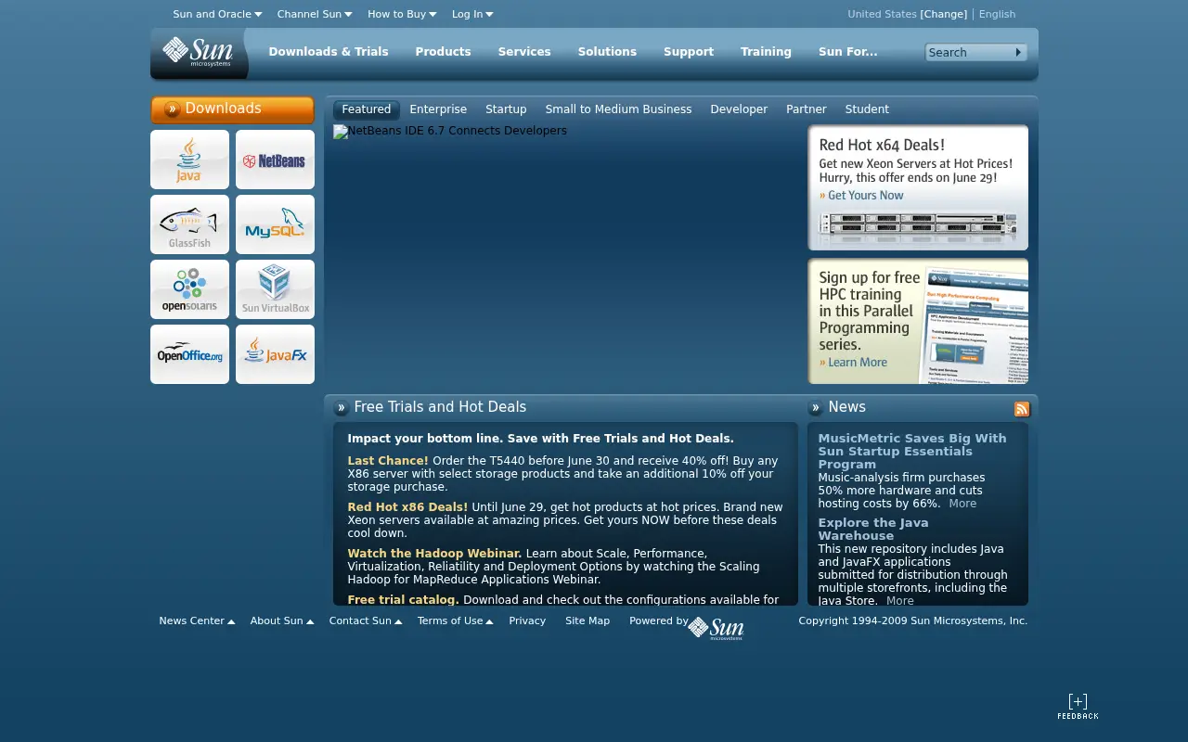Open the Last Chance! deal link
This screenshot has height=742, width=1188.
(388, 461)
